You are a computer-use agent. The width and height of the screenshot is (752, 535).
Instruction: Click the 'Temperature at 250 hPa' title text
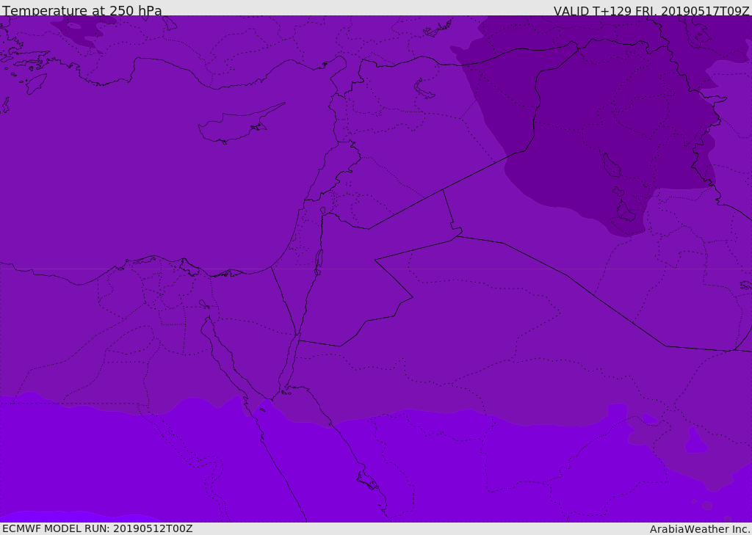click(82, 10)
